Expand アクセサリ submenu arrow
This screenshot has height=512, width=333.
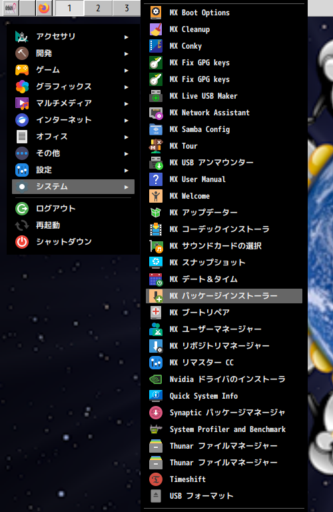tap(127, 37)
